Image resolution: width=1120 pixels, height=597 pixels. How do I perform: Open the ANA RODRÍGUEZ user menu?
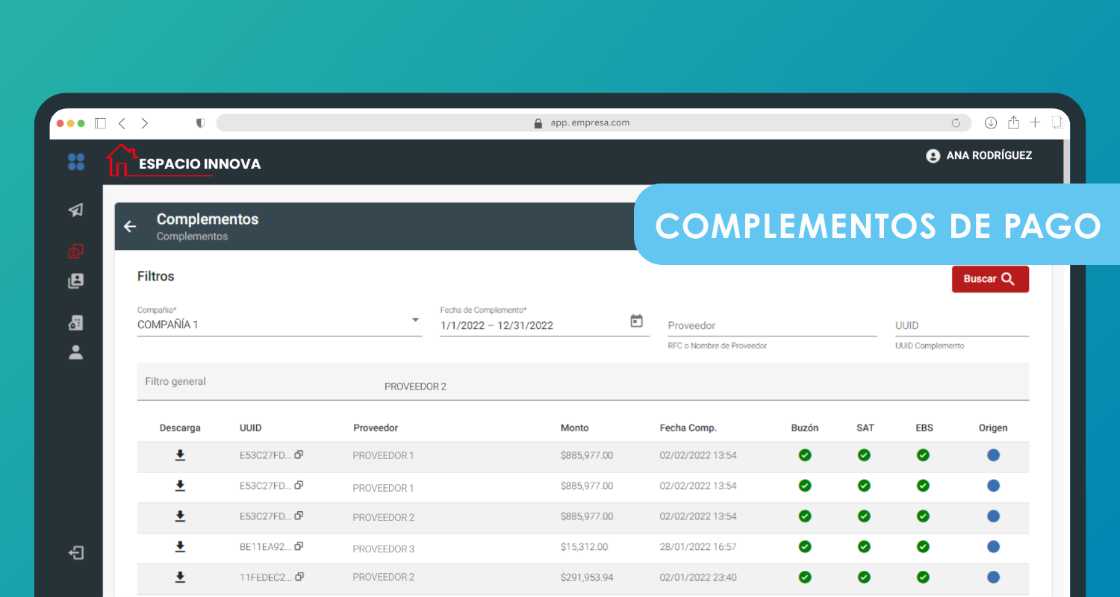978,156
